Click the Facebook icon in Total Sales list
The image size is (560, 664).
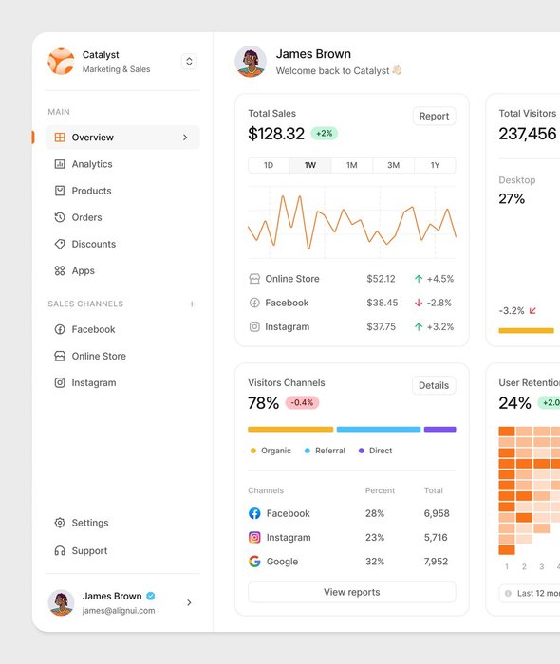point(254,303)
